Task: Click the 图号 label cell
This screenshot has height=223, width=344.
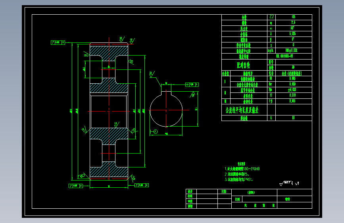Action: pos(271,62)
